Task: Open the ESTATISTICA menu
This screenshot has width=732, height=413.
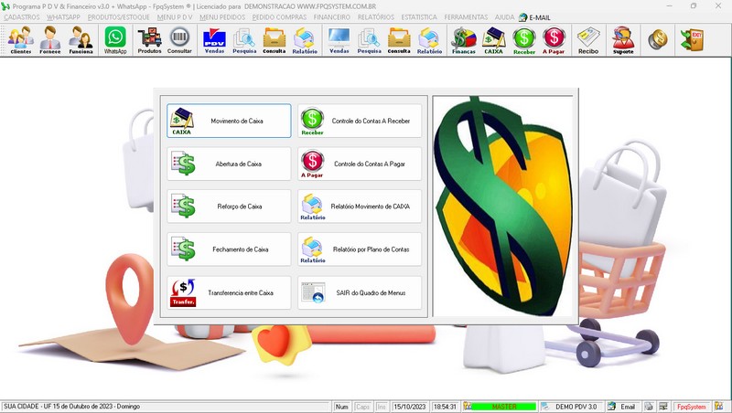Action: coord(419,17)
